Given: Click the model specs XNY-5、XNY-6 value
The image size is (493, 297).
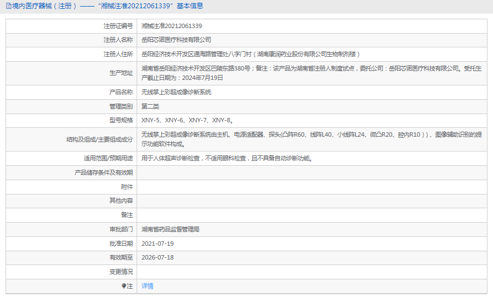Looking at the screenshot, I should [x=187, y=120].
